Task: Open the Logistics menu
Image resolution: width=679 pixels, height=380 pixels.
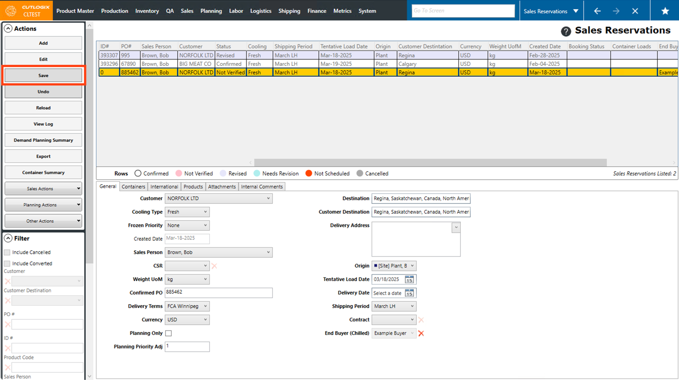Action: pyautogui.click(x=261, y=11)
